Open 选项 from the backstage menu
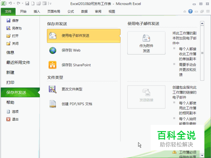211x158 pixels. point(13,111)
